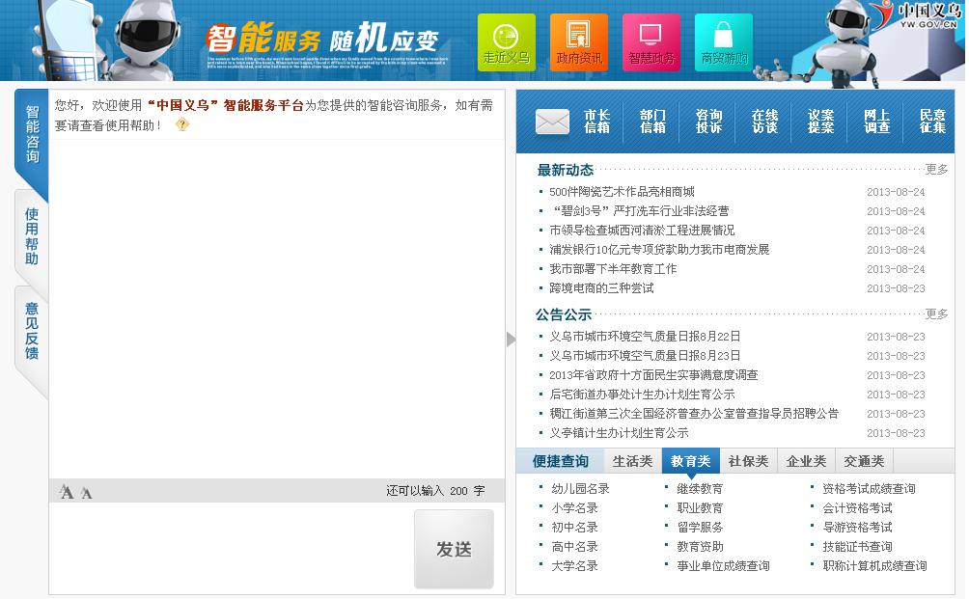This screenshot has height=599, width=969.
Task: Open the 意见反馈 side tab
Action: pos(32,331)
